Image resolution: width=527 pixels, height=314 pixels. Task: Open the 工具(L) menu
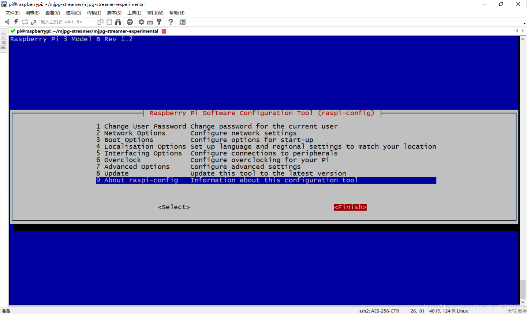point(134,13)
